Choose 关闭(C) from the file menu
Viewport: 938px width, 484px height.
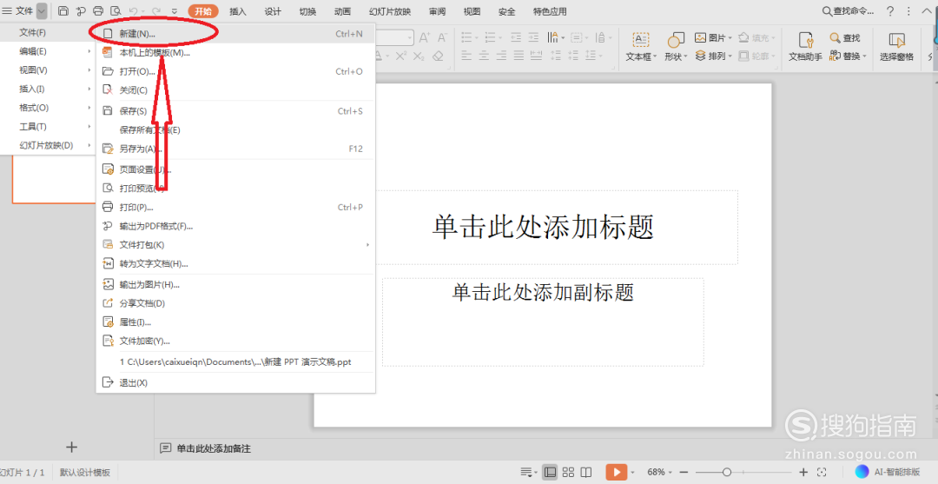235,90
